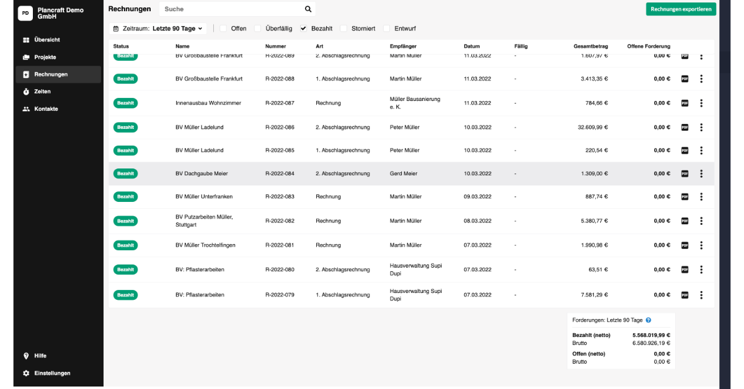Enable the Überfällig status filter

click(258, 28)
